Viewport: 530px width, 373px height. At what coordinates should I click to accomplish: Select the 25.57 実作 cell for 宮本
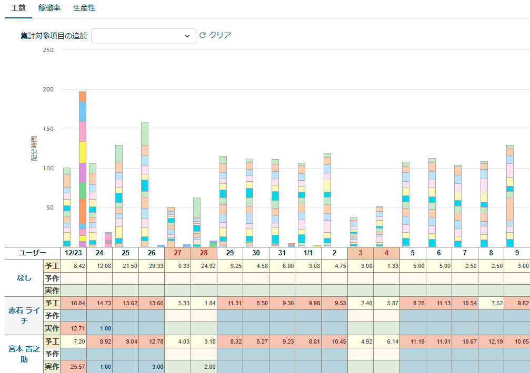pyautogui.click(x=73, y=367)
